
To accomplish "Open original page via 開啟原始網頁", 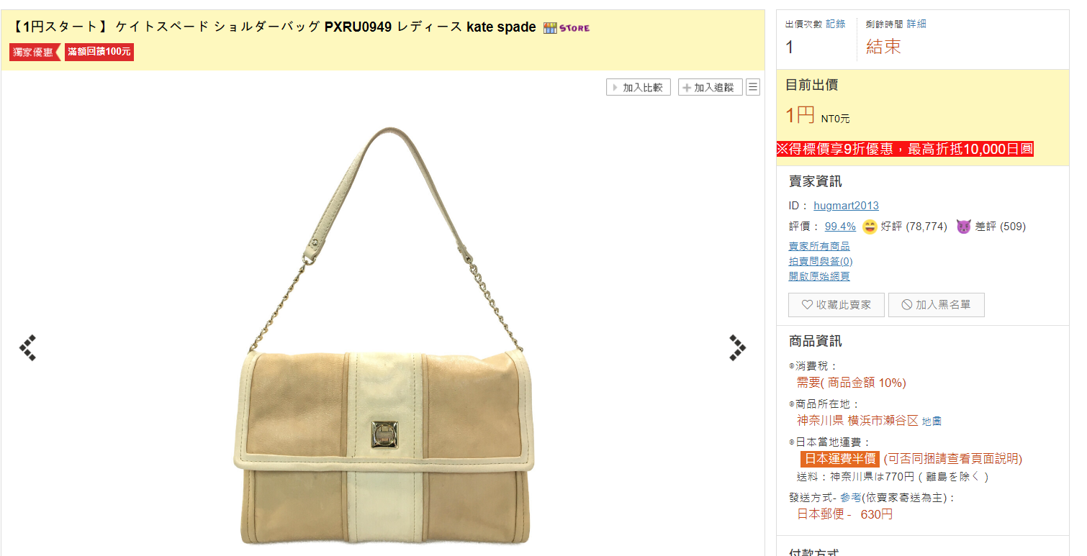I will click(x=819, y=276).
